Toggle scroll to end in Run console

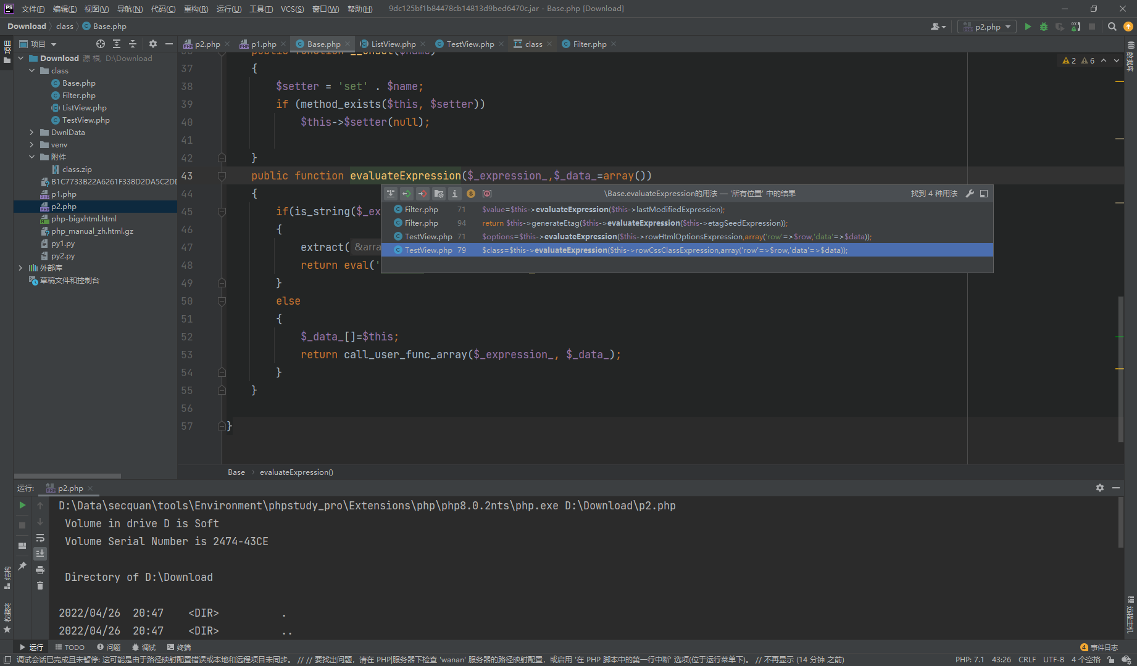[40, 553]
